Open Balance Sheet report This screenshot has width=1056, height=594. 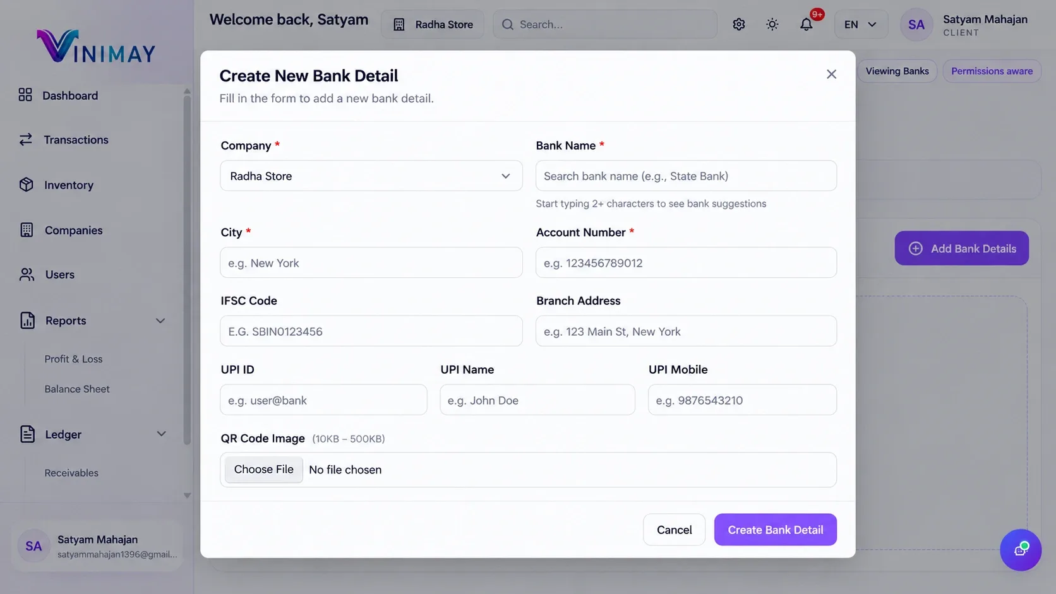coord(77,389)
